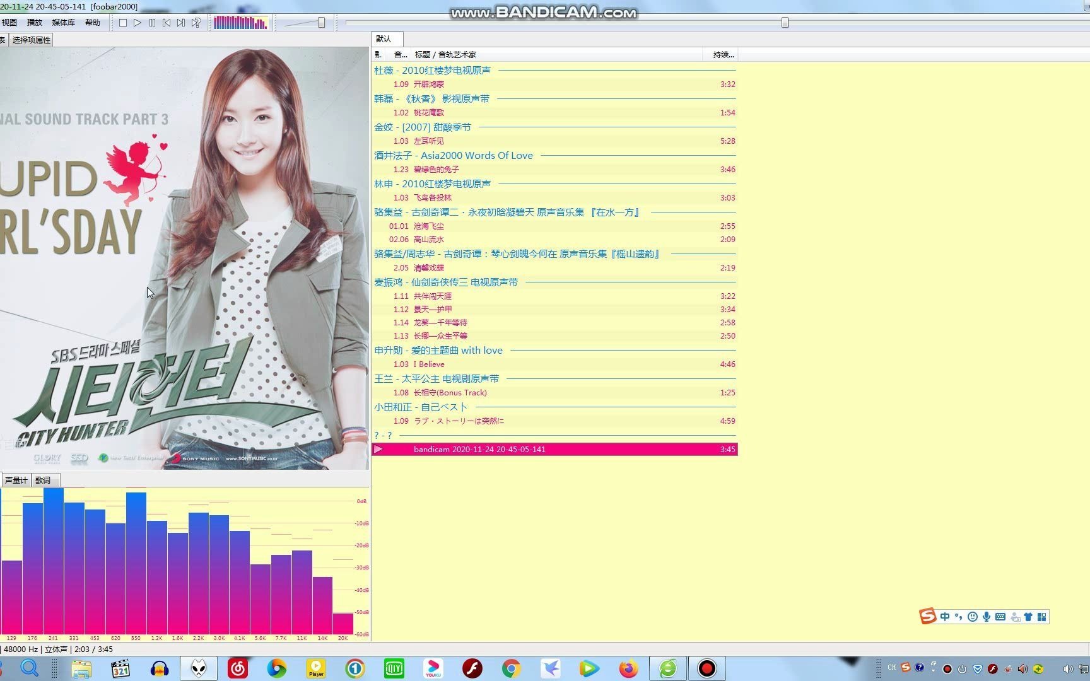Click the spectrum visualization in the toolbar

240,23
